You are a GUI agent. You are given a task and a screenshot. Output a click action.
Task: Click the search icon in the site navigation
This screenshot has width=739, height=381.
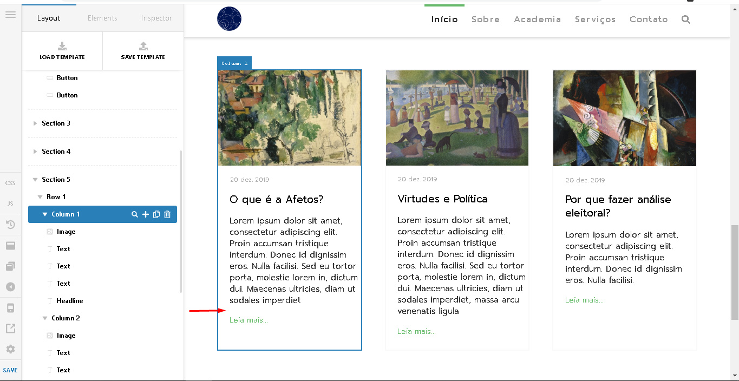click(686, 19)
